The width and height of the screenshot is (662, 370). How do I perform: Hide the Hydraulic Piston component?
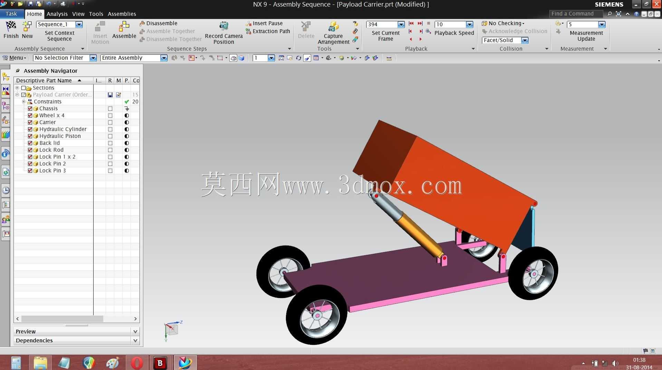[x=30, y=136]
